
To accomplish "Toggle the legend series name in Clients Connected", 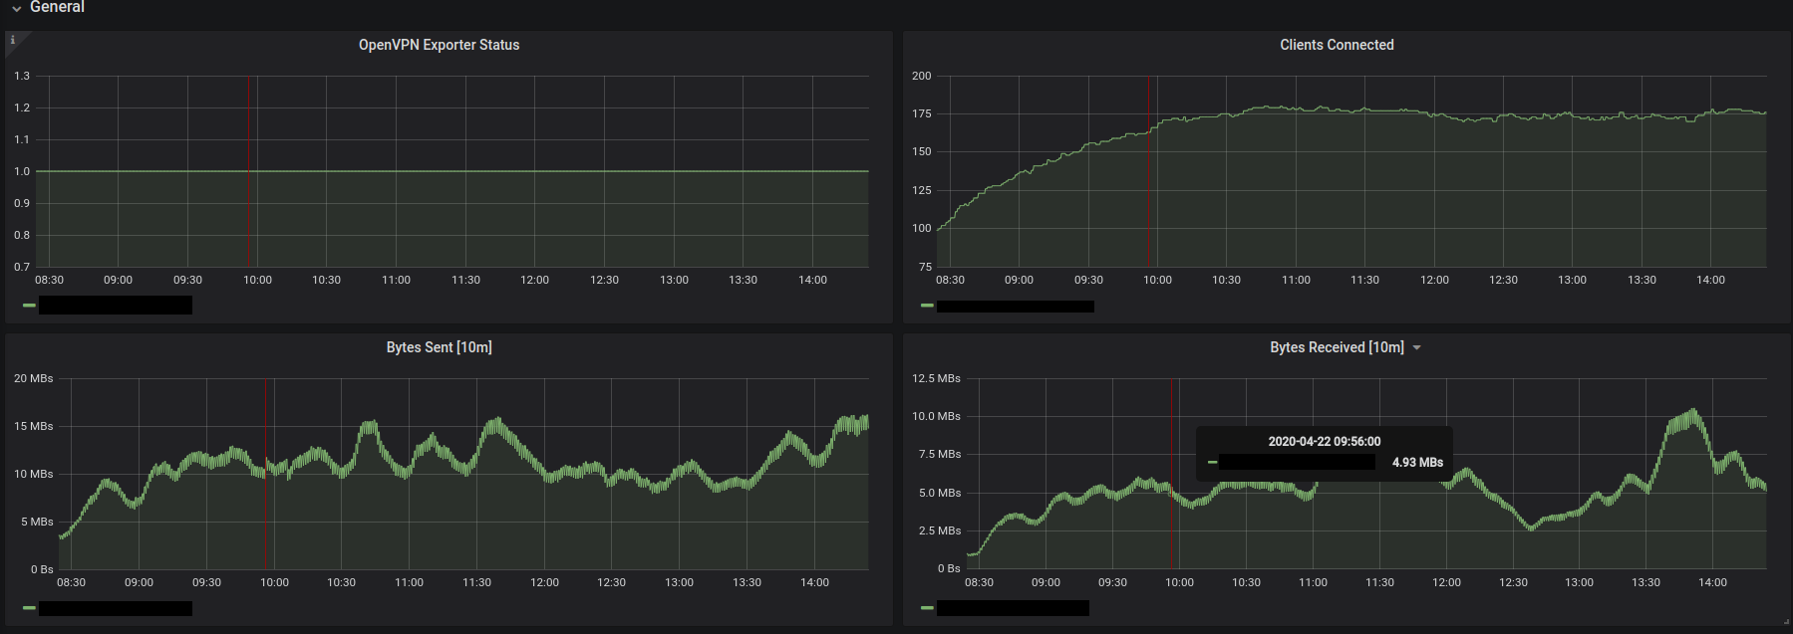I will pyautogui.click(x=1016, y=307).
